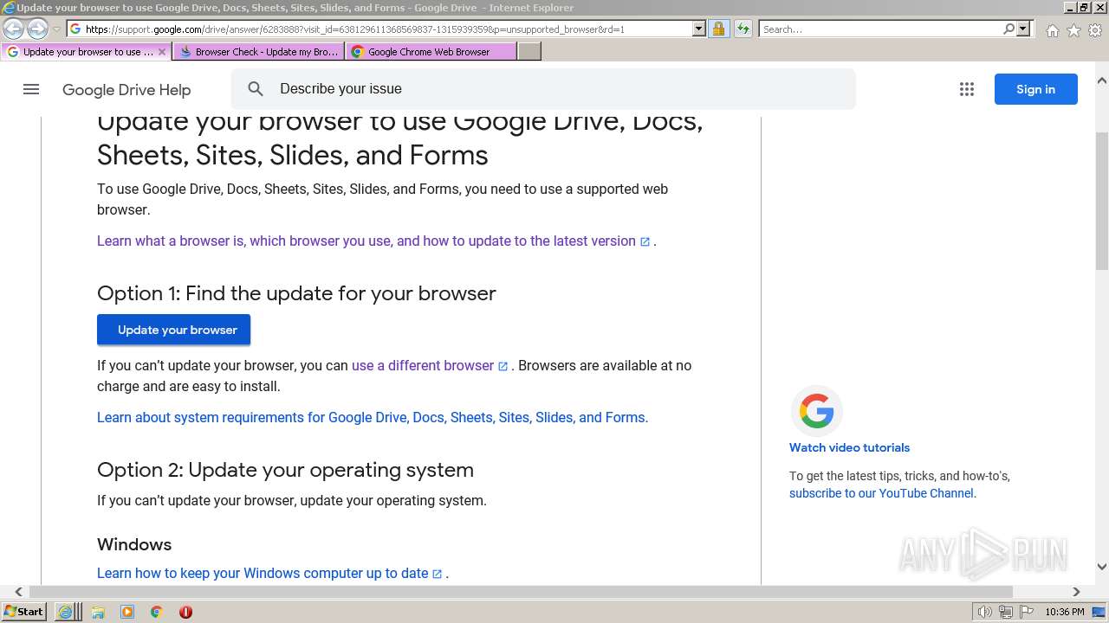Viewport: 1109px width, 623px height.
Task: Close the 'Update your browser' tab
Action: [x=161, y=52]
